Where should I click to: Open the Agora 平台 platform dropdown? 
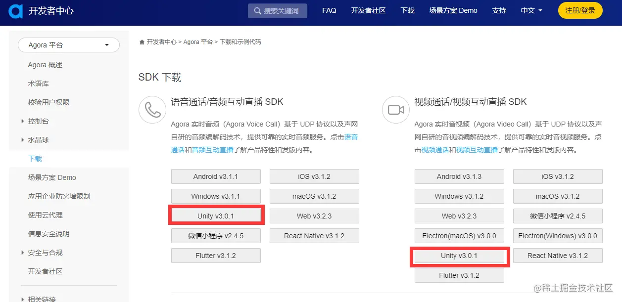69,45
